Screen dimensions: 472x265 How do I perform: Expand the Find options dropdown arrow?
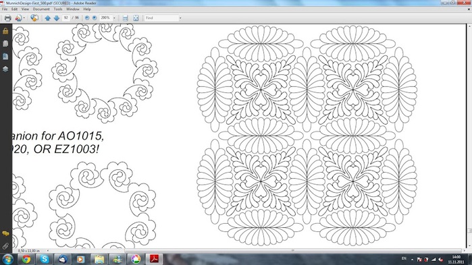pyautogui.click(x=180, y=18)
